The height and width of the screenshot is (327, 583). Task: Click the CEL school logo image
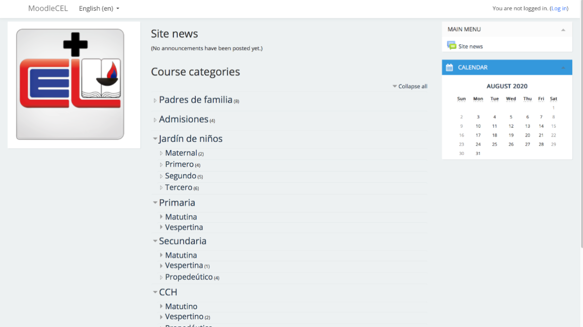coord(70,84)
